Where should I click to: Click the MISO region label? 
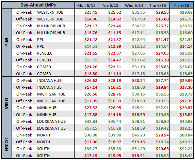click(6, 104)
